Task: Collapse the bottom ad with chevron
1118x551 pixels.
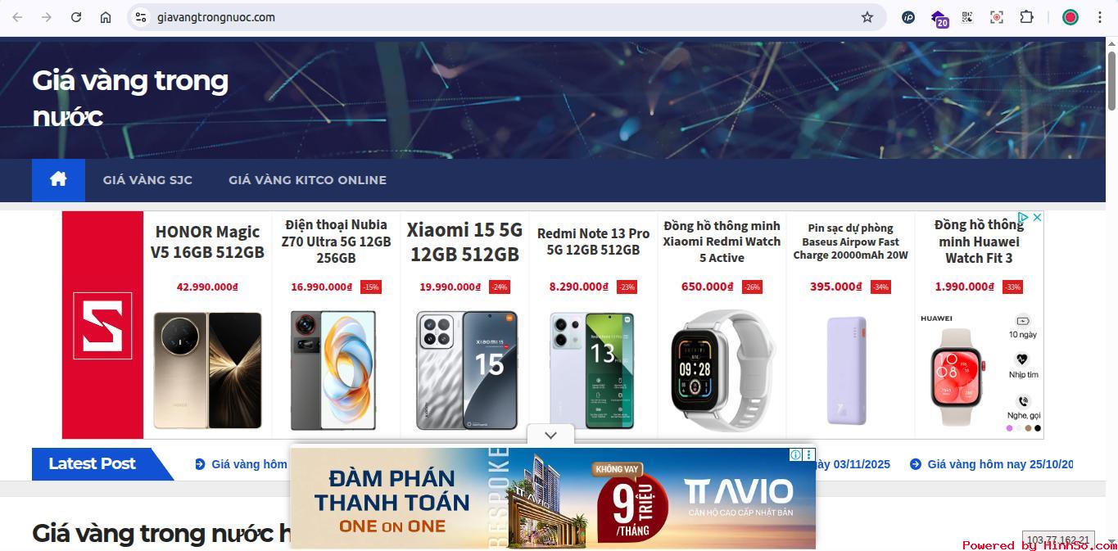Action: point(550,435)
